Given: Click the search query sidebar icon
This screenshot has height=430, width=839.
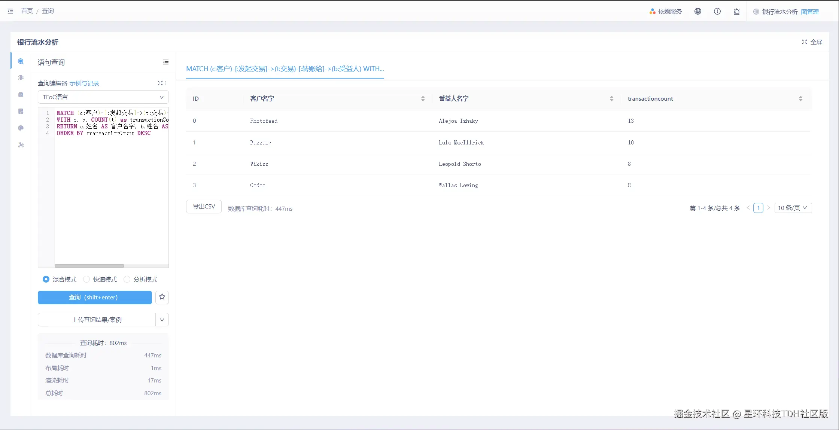Looking at the screenshot, I should pos(21,61).
